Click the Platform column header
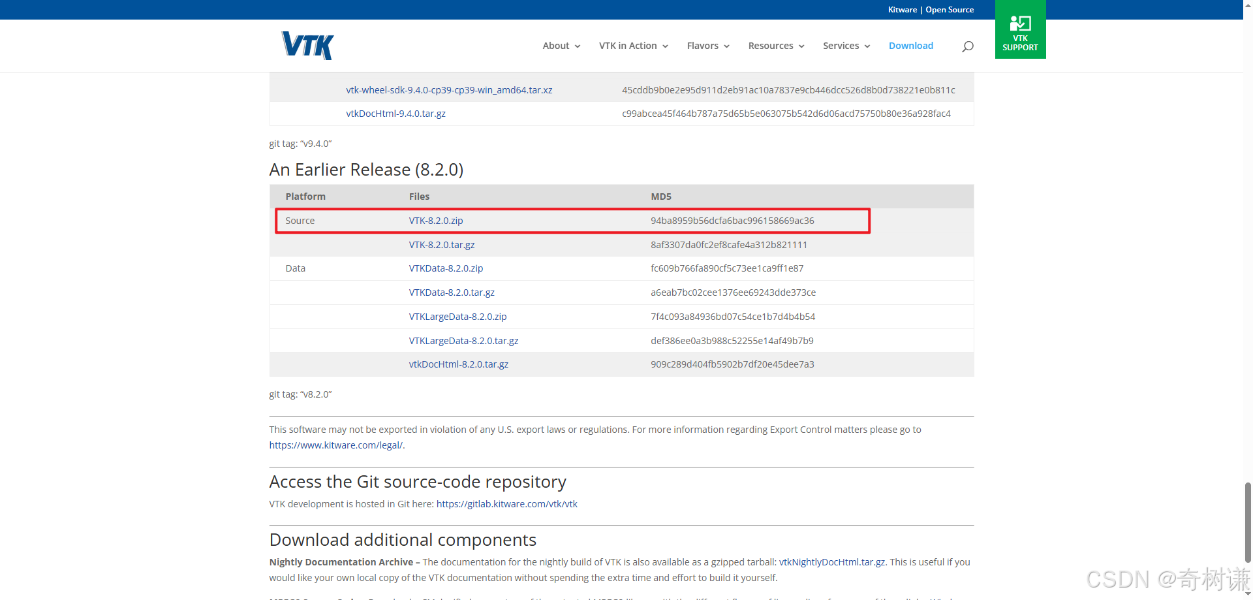The height and width of the screenshot is (600, 1253). point(305,197)
